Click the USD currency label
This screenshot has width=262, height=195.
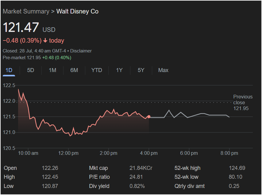pyautogui.click(x=49, y=30)
